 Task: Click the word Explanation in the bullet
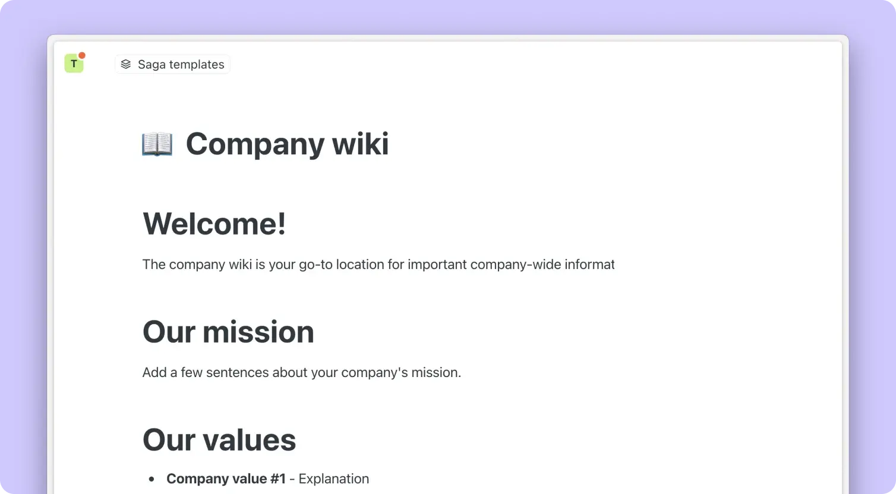coord(333,479)
